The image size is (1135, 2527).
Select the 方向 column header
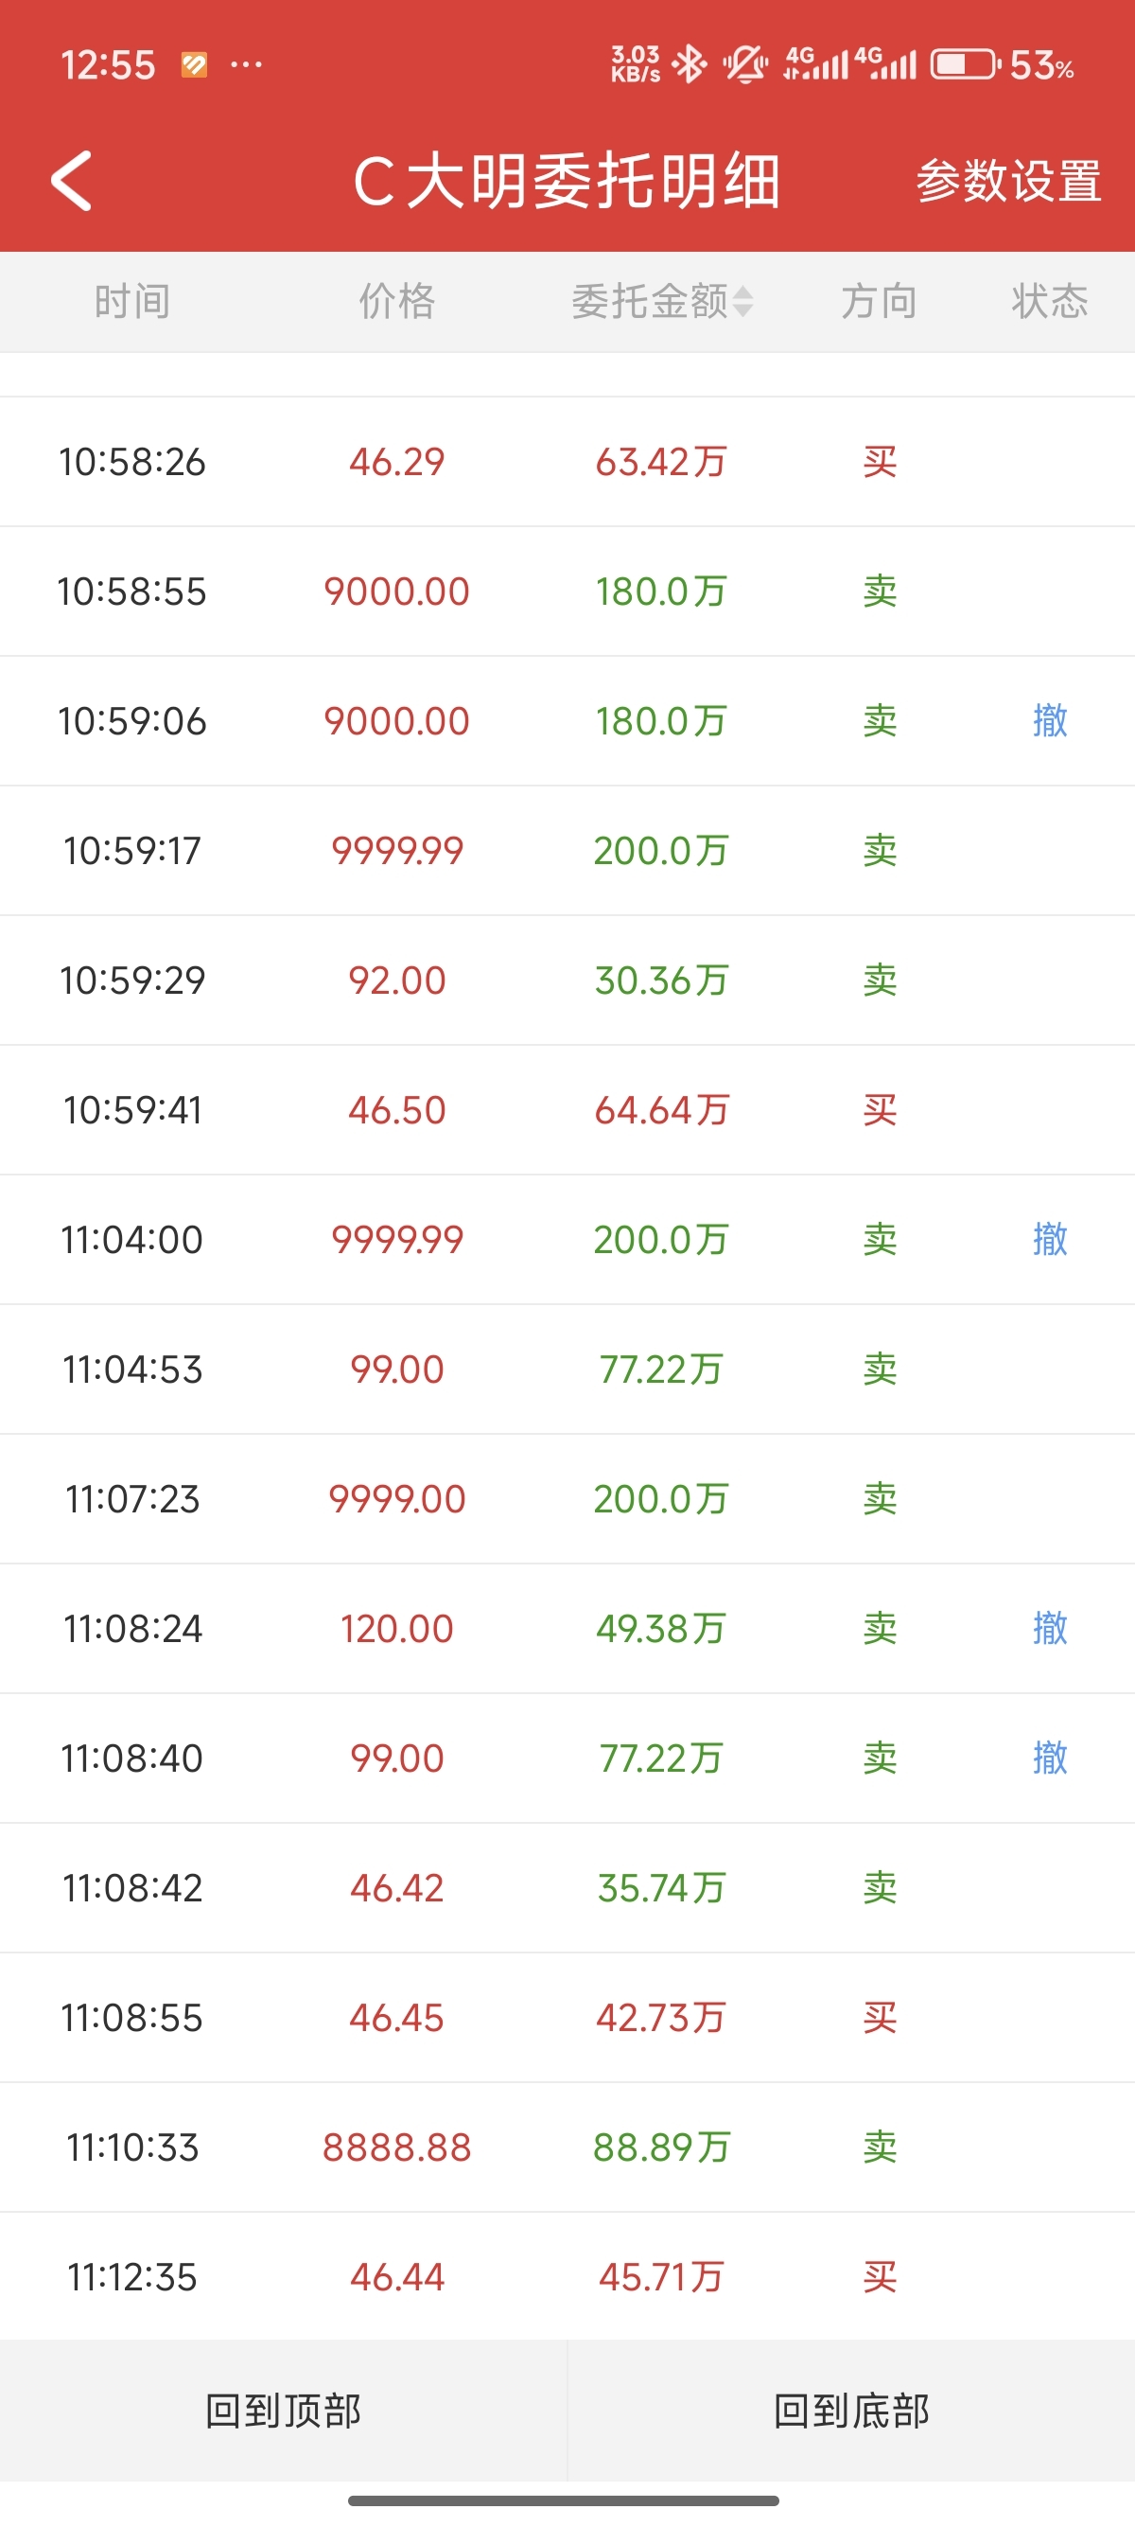coord(880,301)
